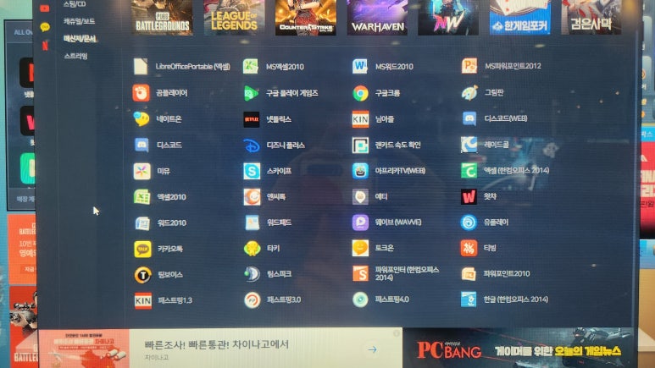Viewport: 655px width, 368px height.
Task: Open 왓챠 icon
Action: point(469,196)
